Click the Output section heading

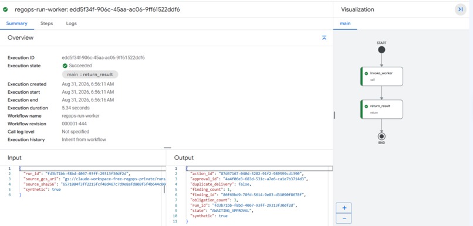click(184, 157)
